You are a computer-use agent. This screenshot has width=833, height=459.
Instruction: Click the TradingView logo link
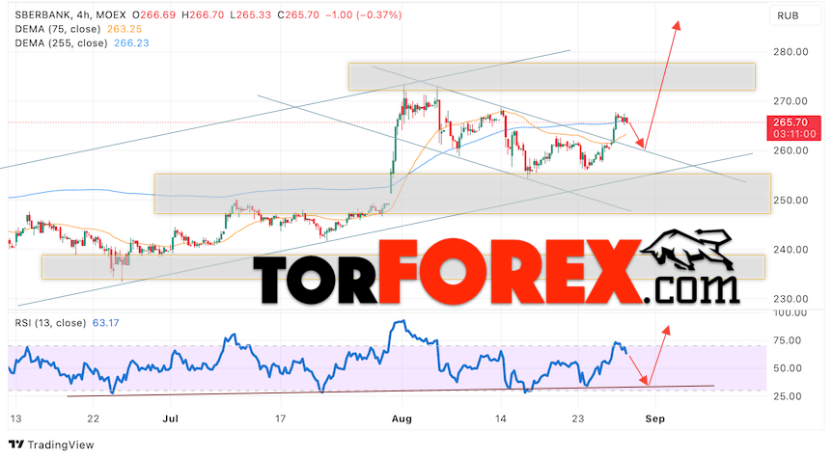[51, 445]
